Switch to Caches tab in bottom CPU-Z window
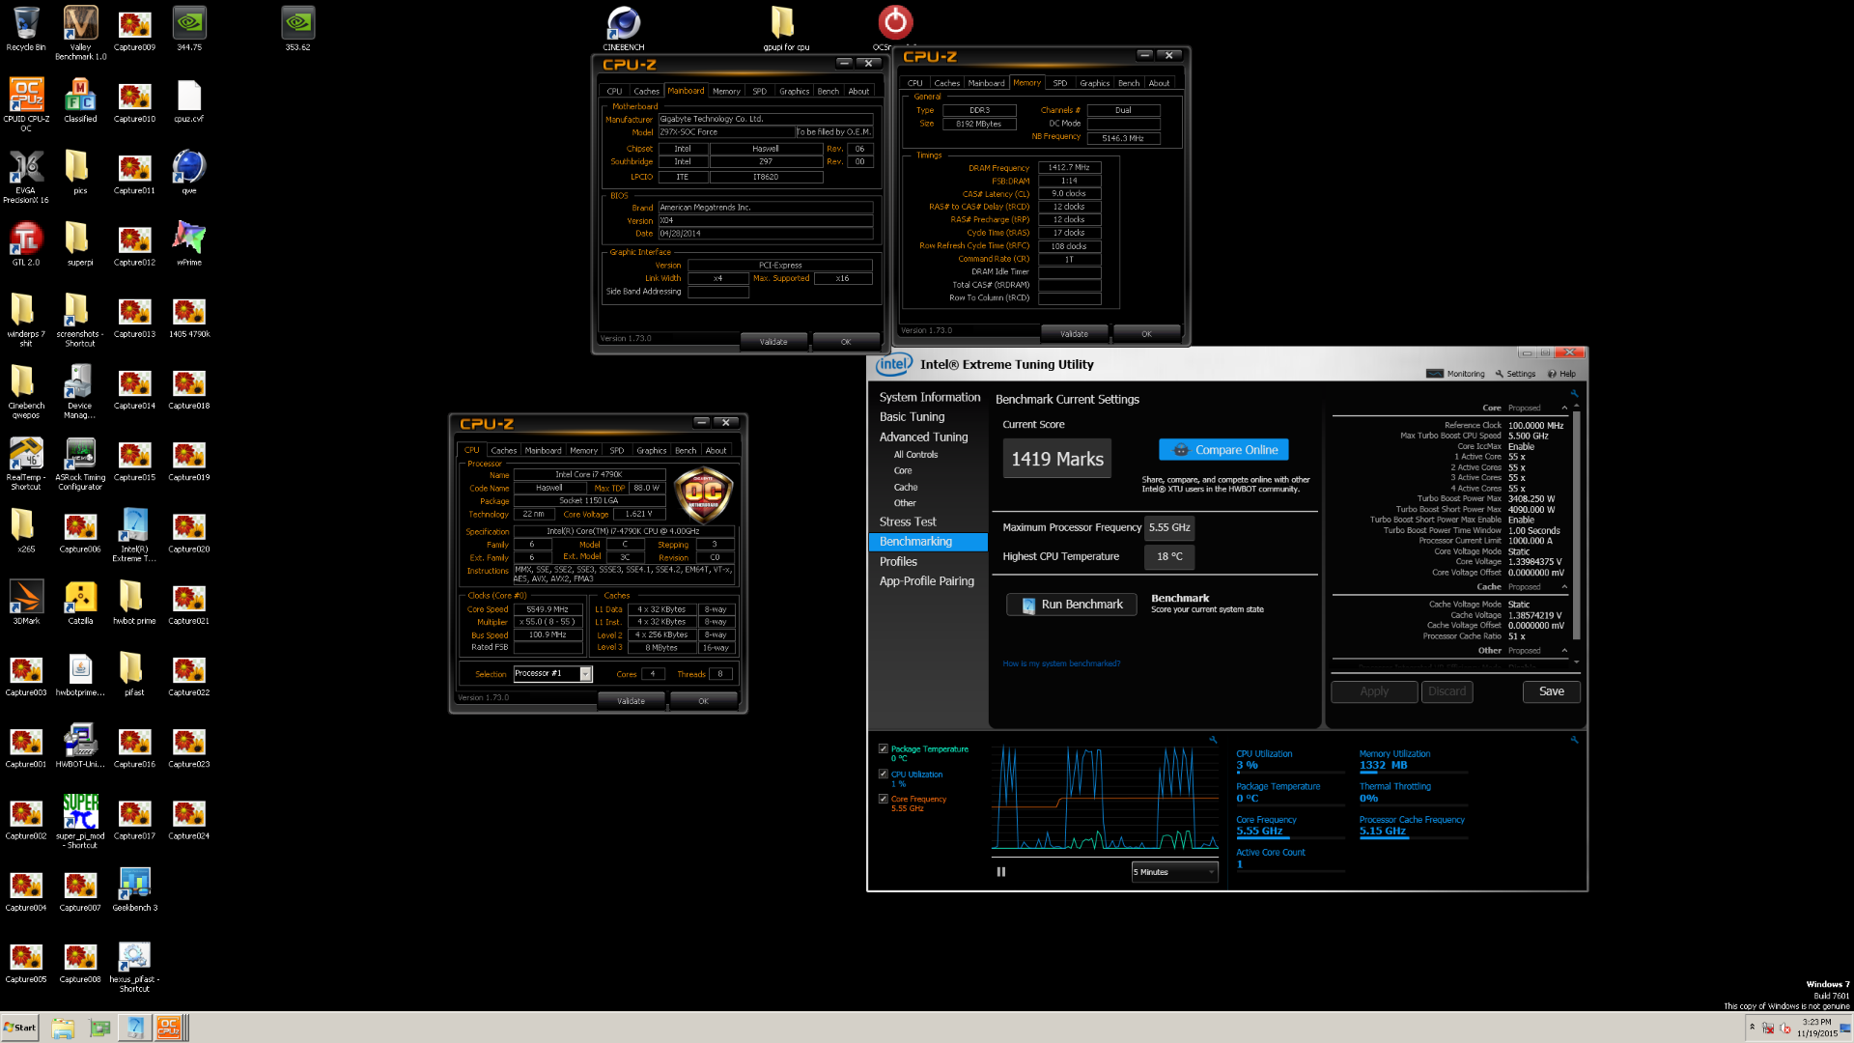This screenshot has width=1854, height=1043. (503, 450)
